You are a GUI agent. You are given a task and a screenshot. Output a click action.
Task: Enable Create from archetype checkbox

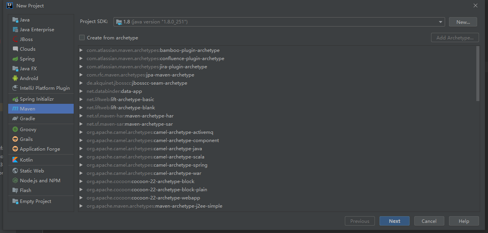click(82, 38)
